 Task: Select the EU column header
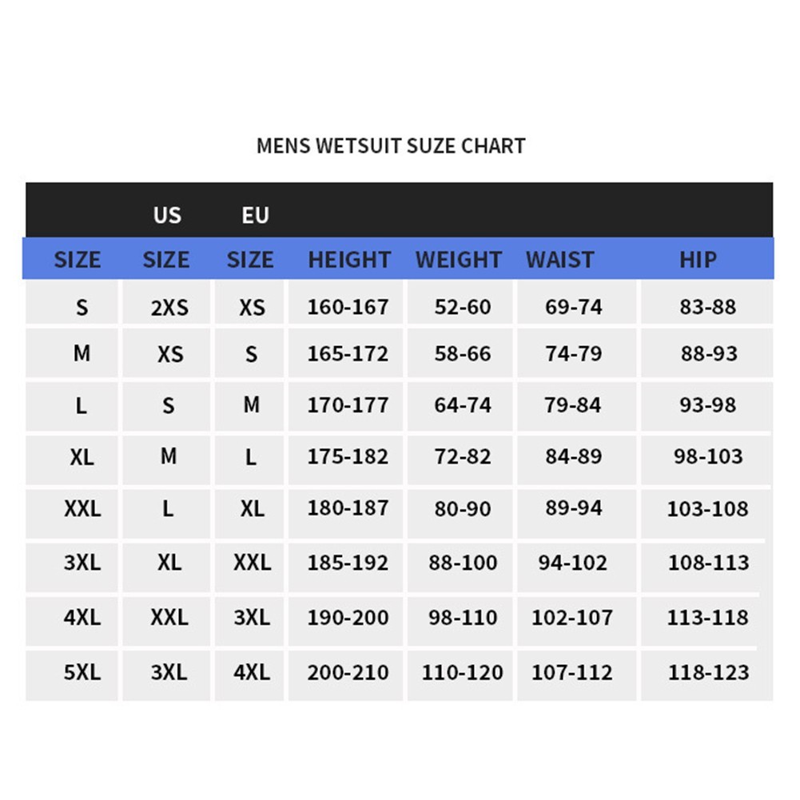(255, 215)
